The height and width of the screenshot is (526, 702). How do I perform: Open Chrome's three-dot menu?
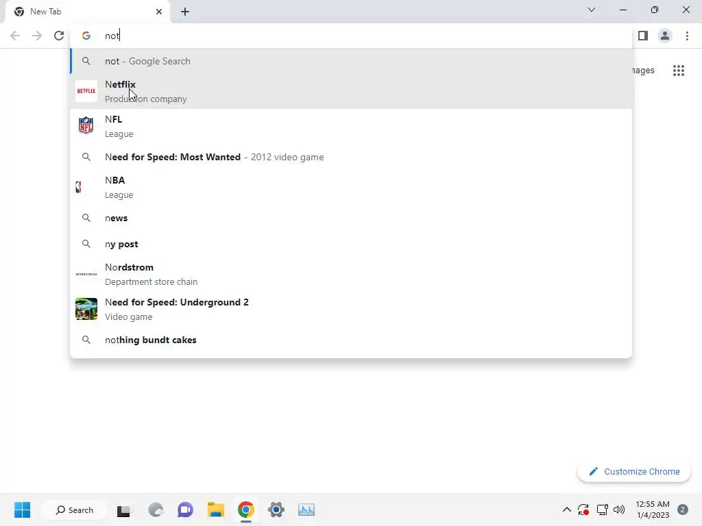(x=687, y=36)
